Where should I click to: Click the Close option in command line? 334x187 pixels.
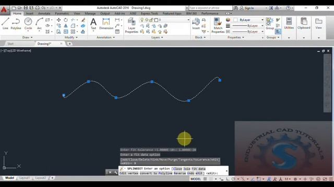point(177,169)
